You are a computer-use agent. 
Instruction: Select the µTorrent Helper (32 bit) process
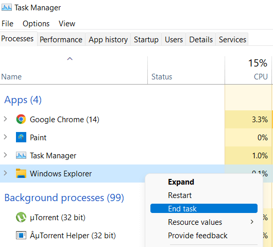(73, 236)
